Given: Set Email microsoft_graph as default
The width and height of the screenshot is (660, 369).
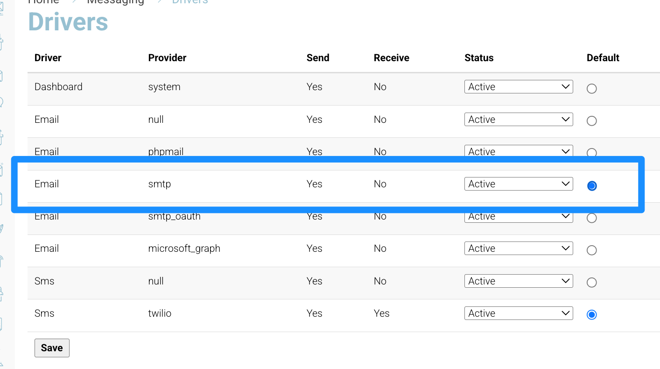Looking at the screenshot, I should coord(591,250).
